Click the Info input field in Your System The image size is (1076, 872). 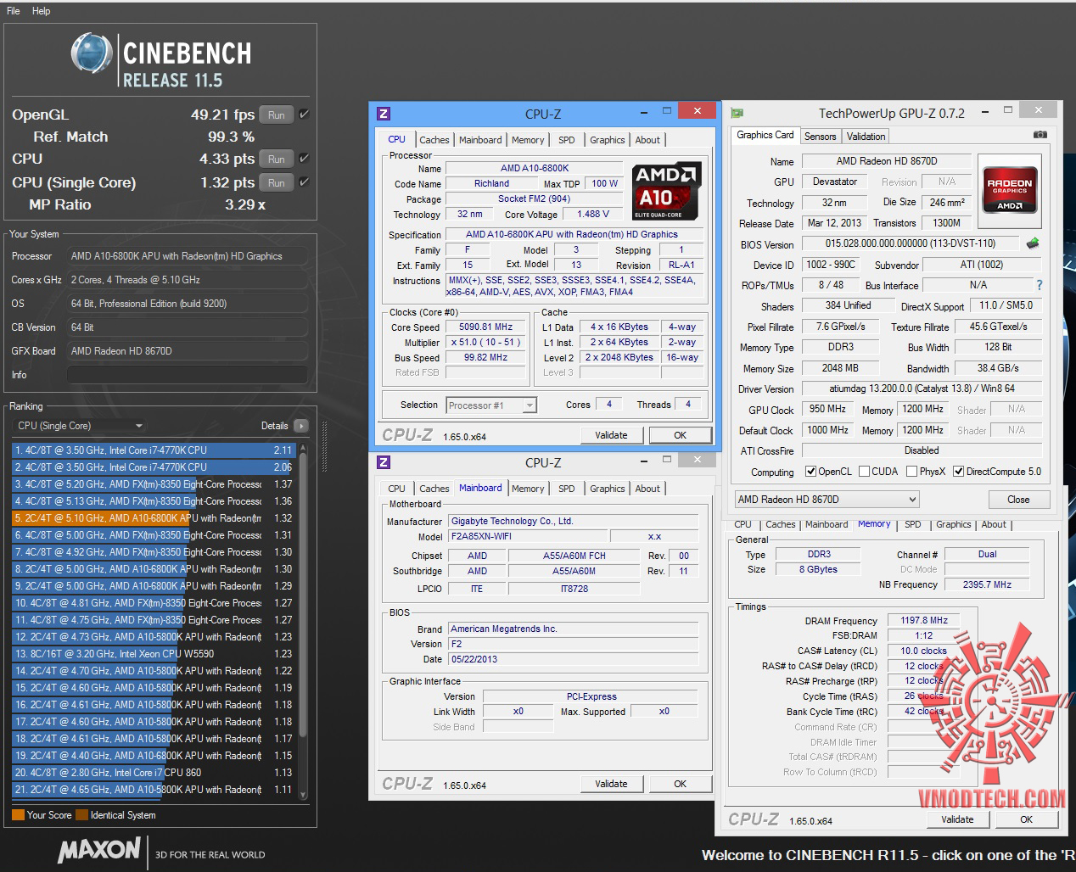click(x=188, y=375)
